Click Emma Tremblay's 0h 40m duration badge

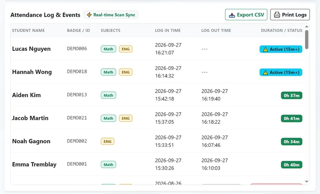click(292, 165)
